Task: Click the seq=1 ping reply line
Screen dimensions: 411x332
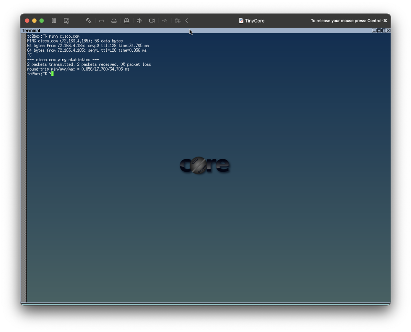Action: click(87, 50)
